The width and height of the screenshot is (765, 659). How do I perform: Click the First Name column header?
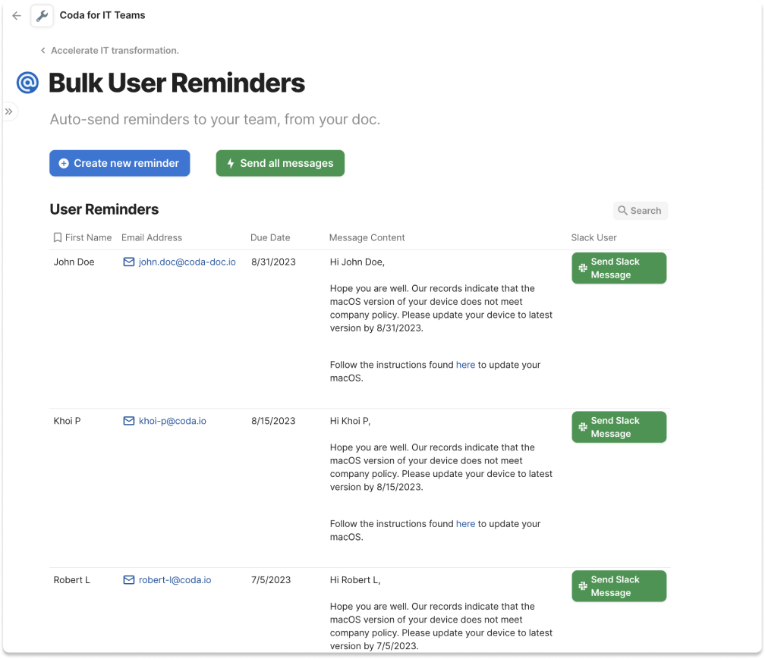pos(88,237)
